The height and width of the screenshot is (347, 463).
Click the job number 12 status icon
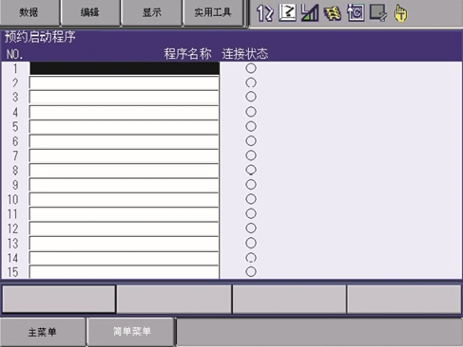[264, 13]
